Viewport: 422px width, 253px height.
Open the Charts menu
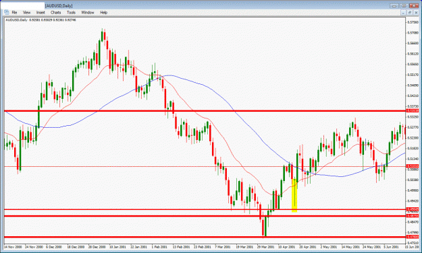(x=56, y=12)
